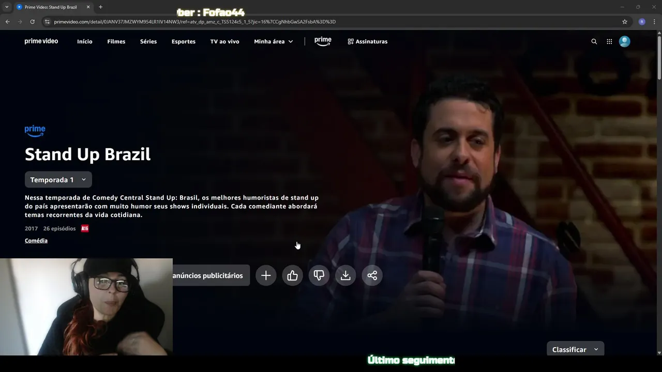Open the Assinaturas navigation item
Viewport: 662px width, 372px height.
tap(368, 41)
